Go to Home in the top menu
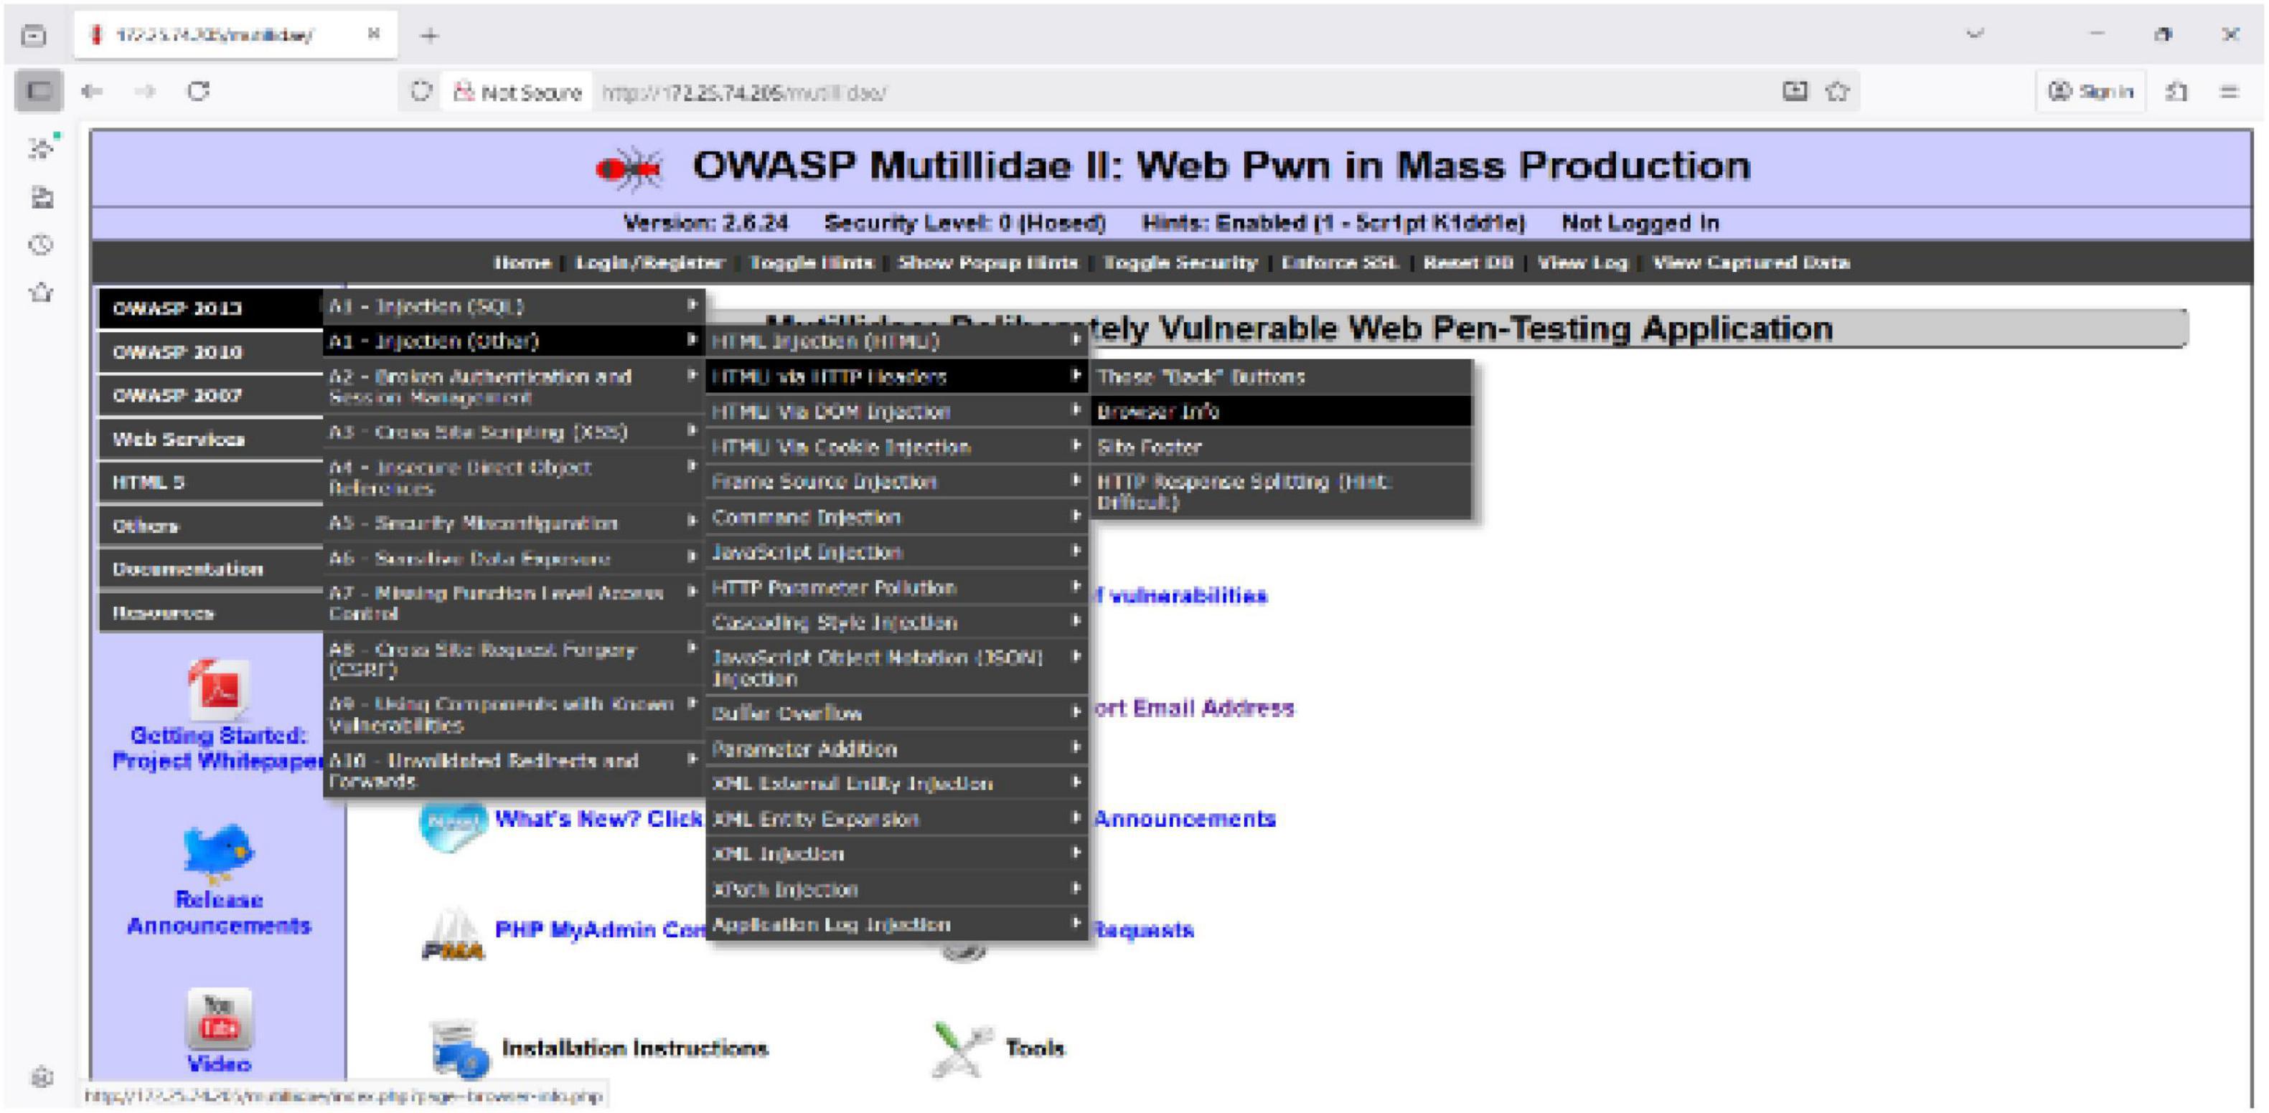 (x=522, y=262)
